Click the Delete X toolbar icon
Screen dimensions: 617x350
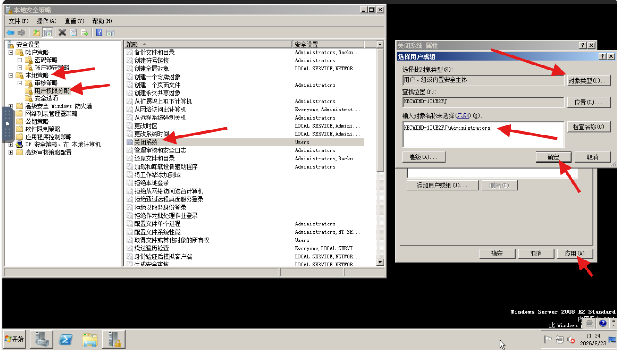62,33
